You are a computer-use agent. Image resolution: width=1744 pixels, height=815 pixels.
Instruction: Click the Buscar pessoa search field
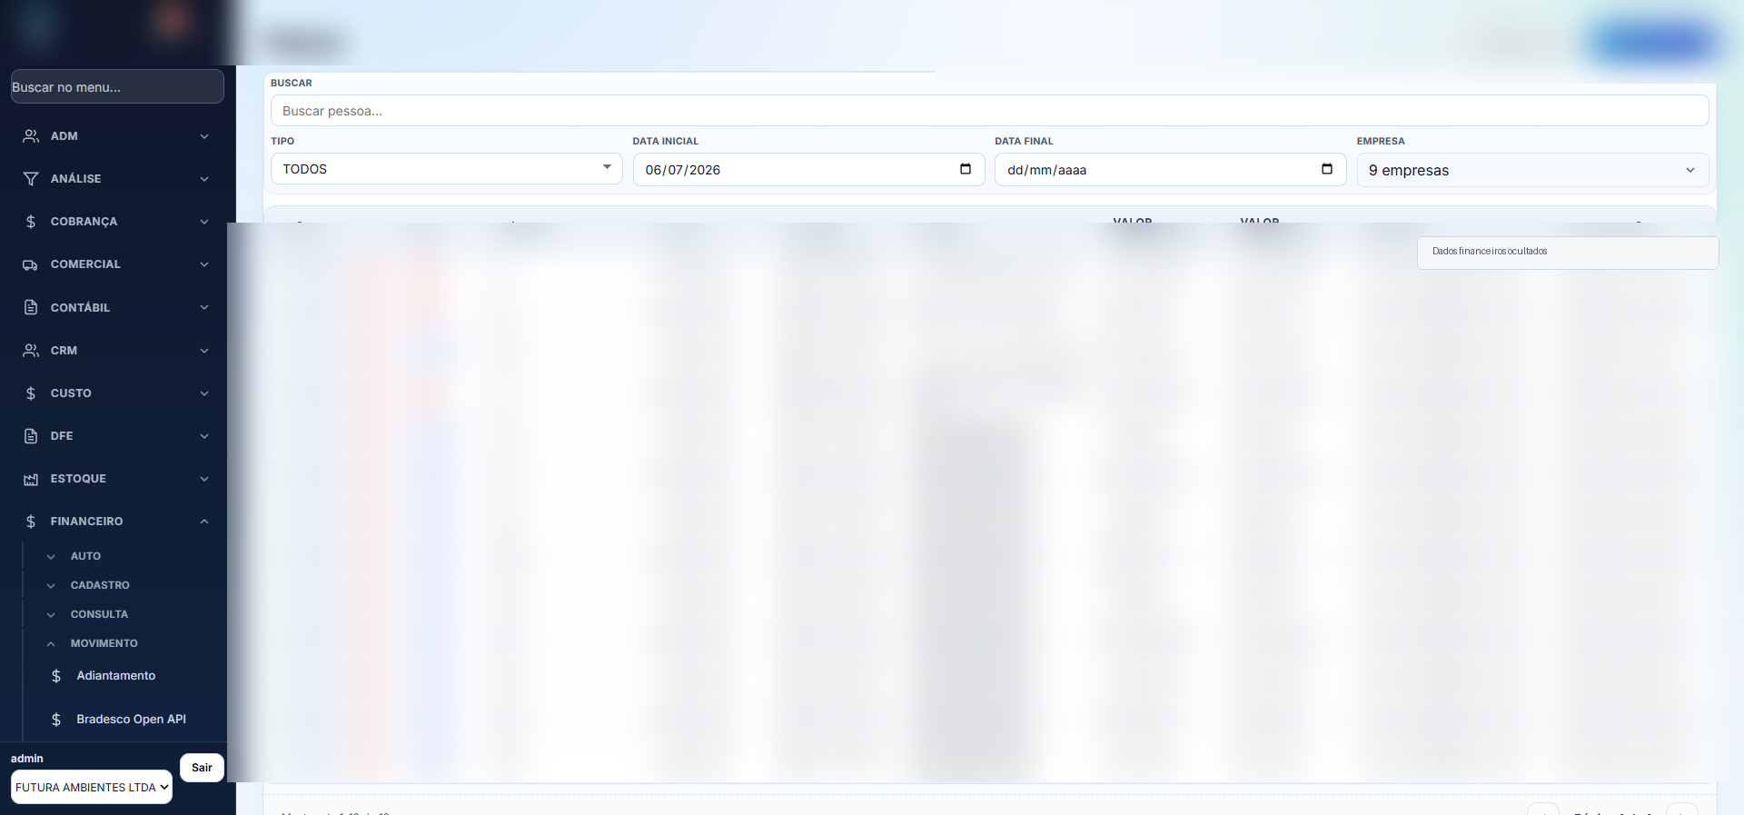click(989, 111)
